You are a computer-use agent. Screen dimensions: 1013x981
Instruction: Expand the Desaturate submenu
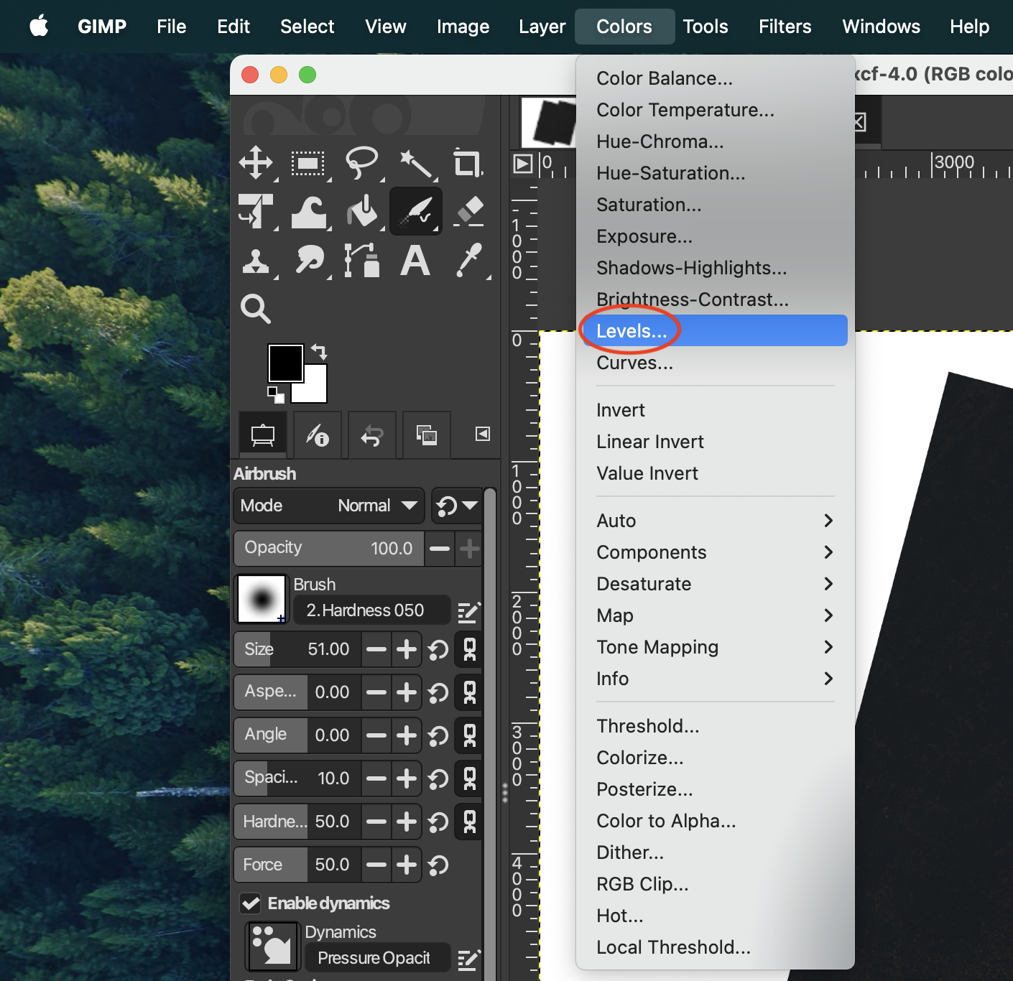point(716,584)
